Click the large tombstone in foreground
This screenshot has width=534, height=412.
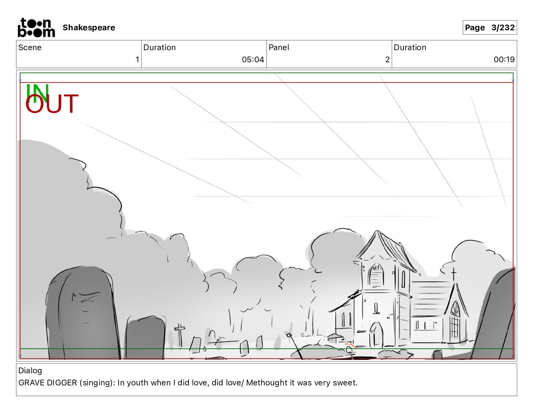(x=83, y=313)
